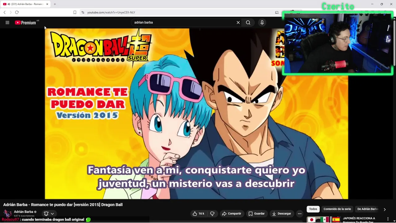Open the Adrián Barba channel name link
396x223 pixels.
coord(24,212)
